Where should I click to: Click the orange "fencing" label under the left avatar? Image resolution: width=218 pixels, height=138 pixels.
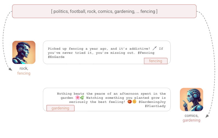[24, 73]
